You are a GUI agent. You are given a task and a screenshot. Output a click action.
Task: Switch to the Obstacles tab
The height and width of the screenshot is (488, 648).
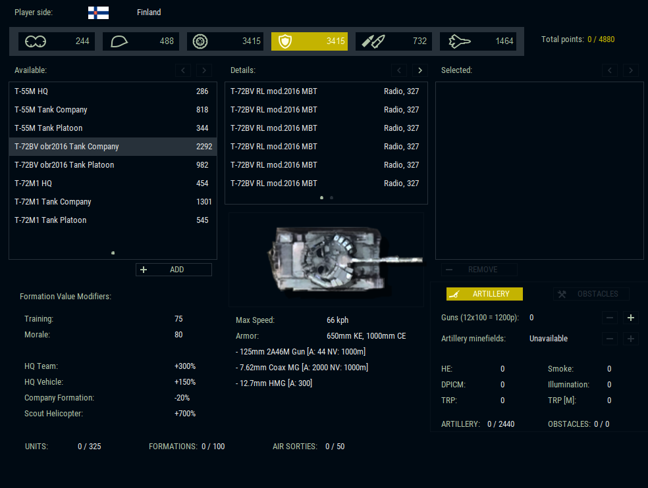[591, 294]
